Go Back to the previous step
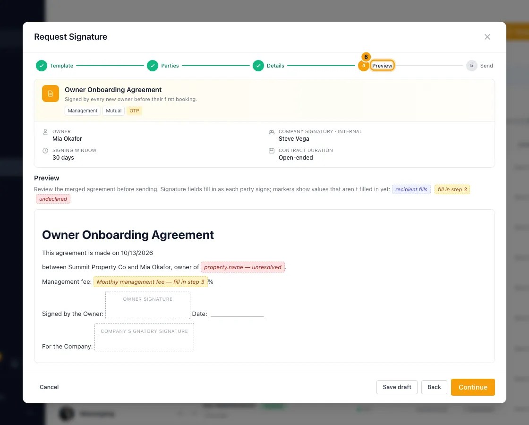This screenshot has height=425, width=529. (x=434, y=387)
